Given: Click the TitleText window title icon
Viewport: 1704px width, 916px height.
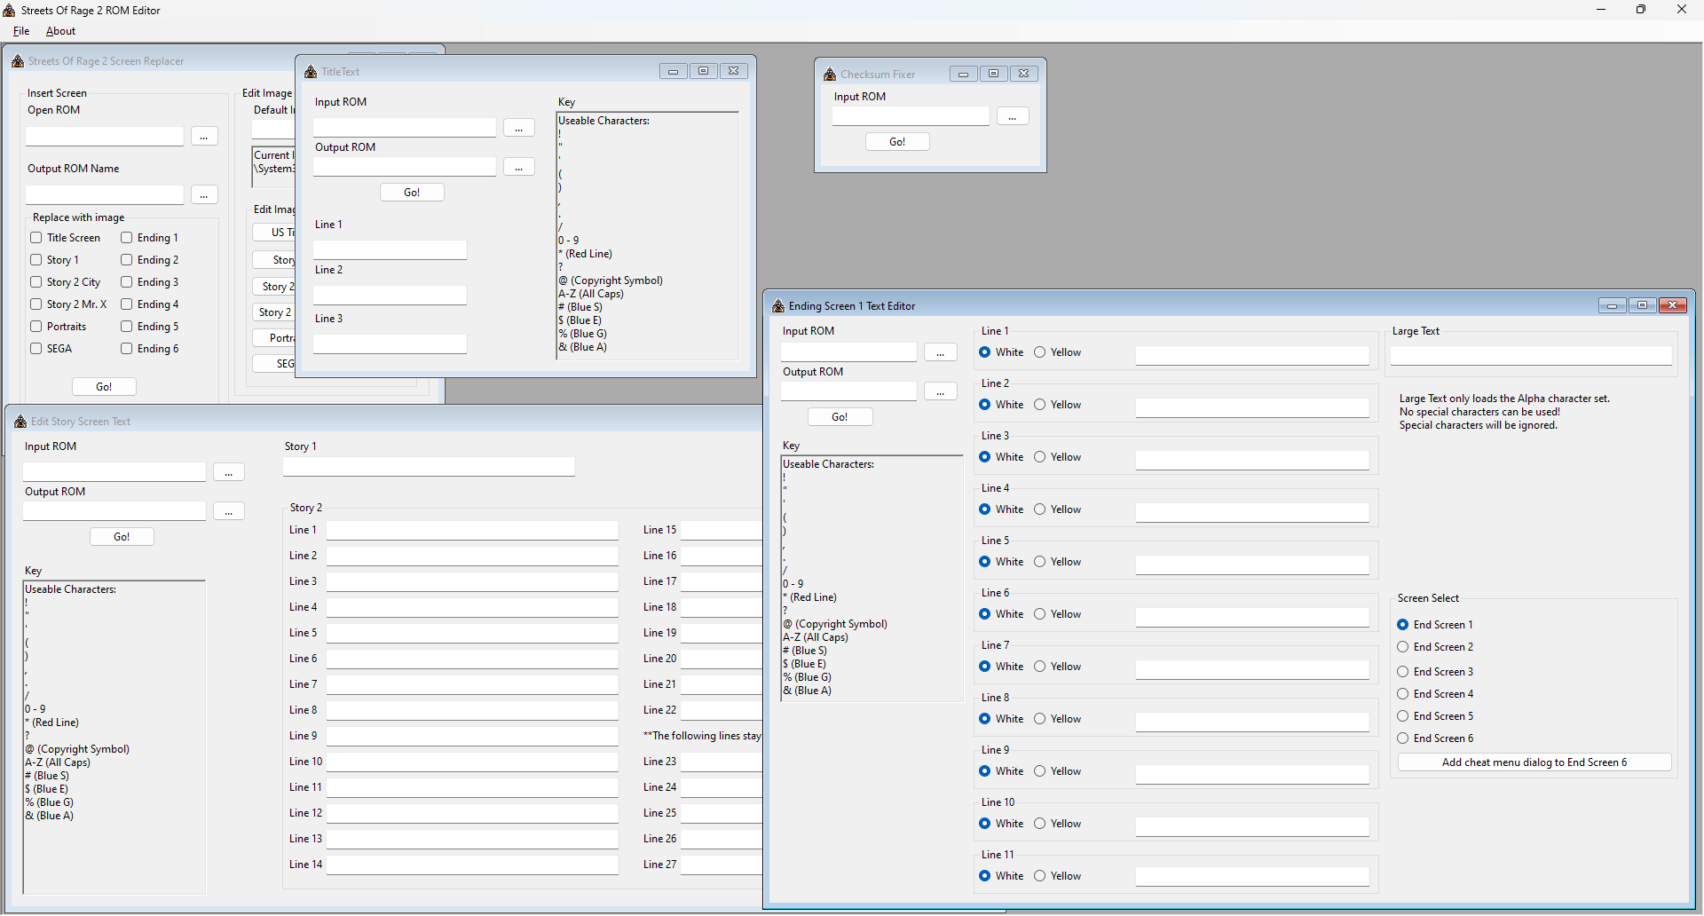Looking at the screenshot, I should [x=311, y=72].
